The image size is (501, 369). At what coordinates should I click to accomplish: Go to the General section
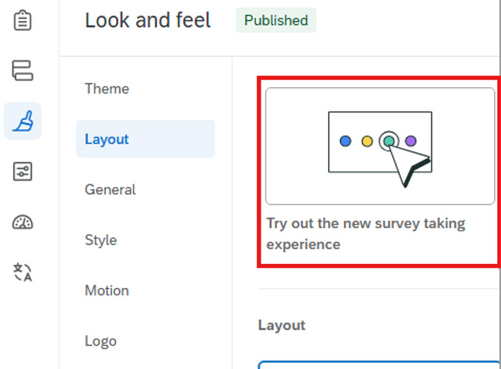110,189
